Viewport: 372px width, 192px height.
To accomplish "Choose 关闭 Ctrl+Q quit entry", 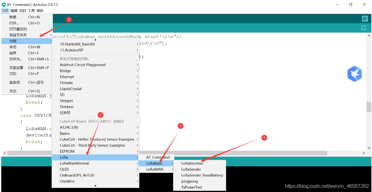I will [27, 91].
